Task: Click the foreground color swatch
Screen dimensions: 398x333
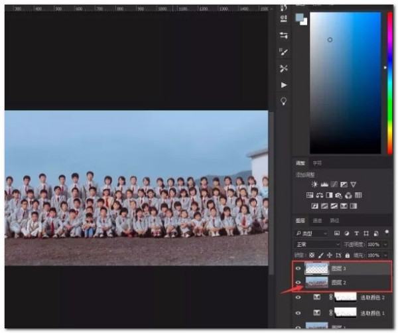Action: pyautogui.click(x=300, y=18)
